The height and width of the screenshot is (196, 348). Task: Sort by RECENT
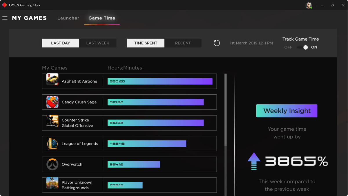183,43
